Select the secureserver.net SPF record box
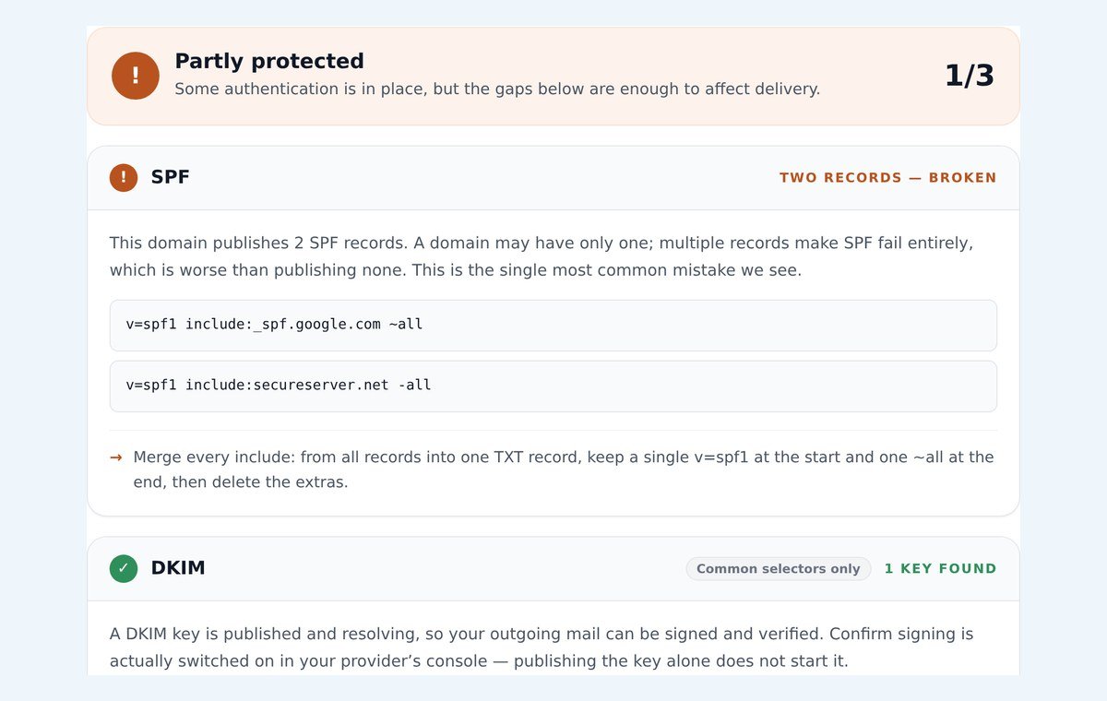Screen dimensions: 1107x701 553,386
